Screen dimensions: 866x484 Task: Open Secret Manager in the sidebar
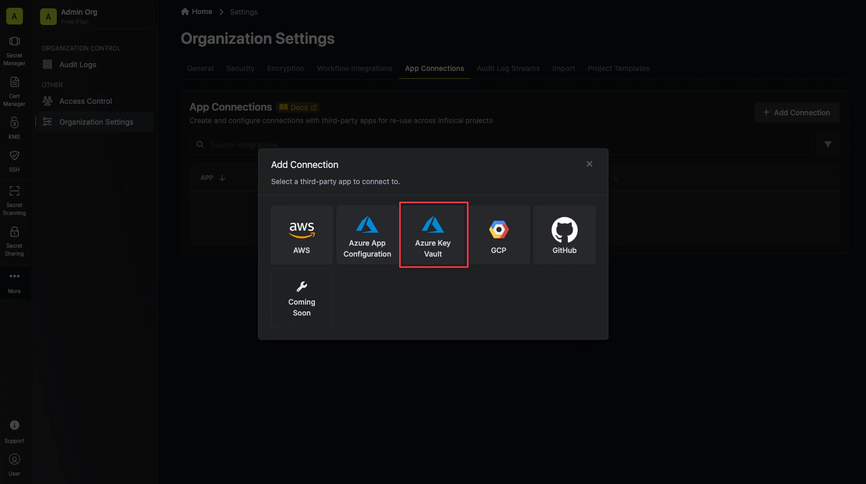(15, 51)
